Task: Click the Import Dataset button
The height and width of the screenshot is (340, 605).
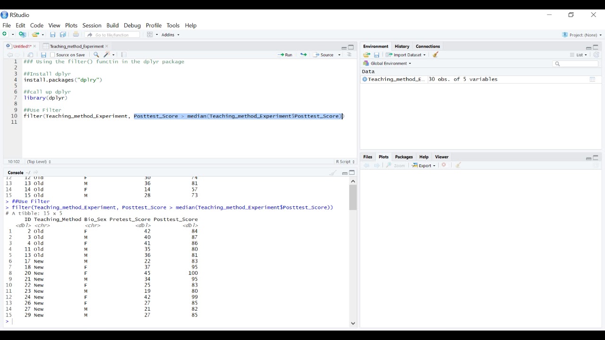Action: click(x=406, y=55)
